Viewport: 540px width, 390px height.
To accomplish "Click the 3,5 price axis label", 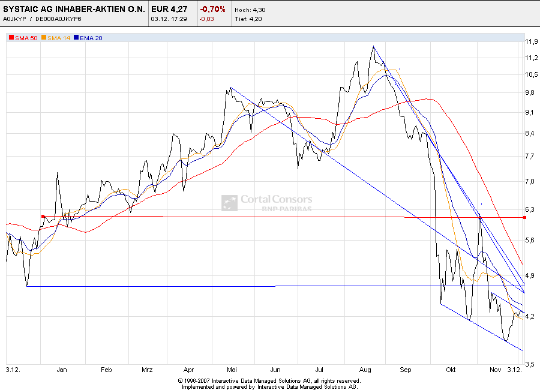I will pos(530,364).
